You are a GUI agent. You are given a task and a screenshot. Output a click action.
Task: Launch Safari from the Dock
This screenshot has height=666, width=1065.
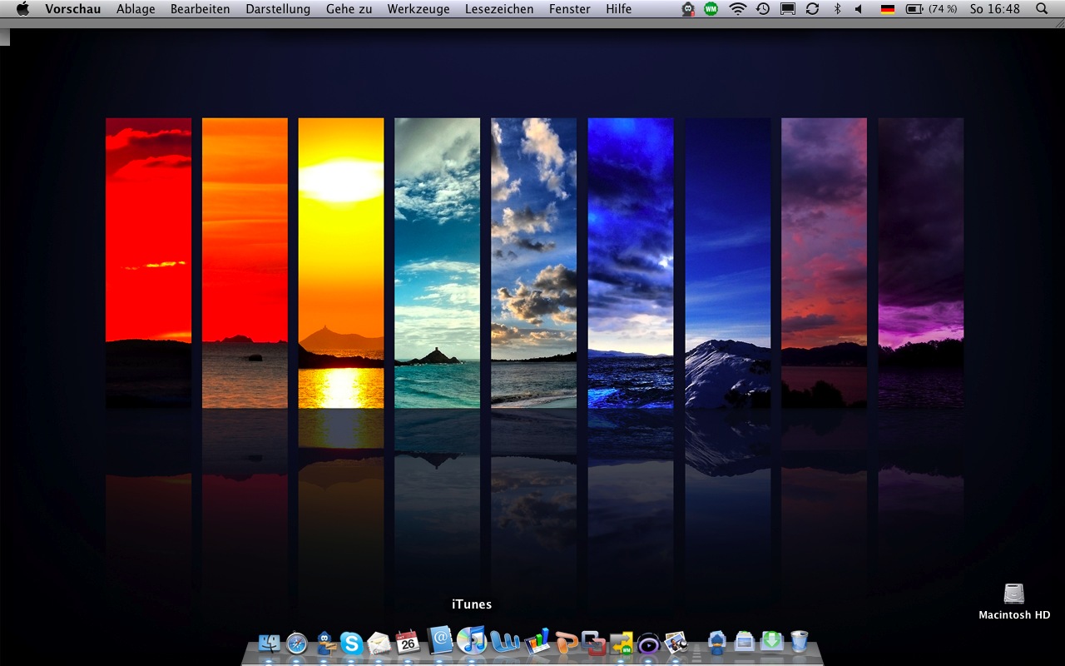(x=297, y=644)
